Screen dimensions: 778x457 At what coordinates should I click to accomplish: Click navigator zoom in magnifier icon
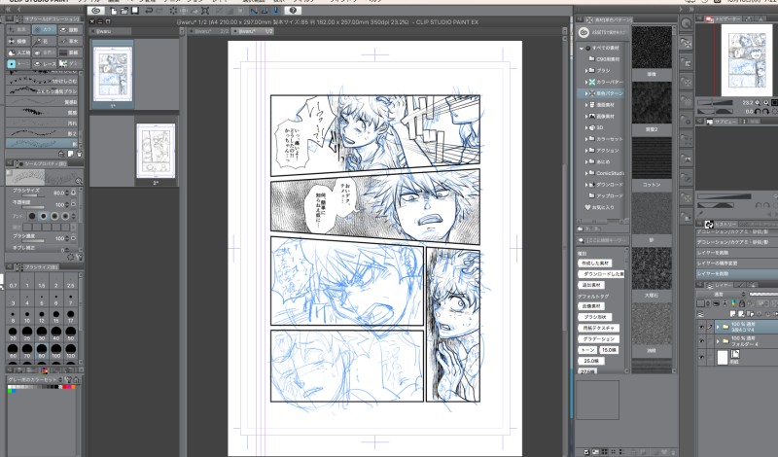[766, 103]
